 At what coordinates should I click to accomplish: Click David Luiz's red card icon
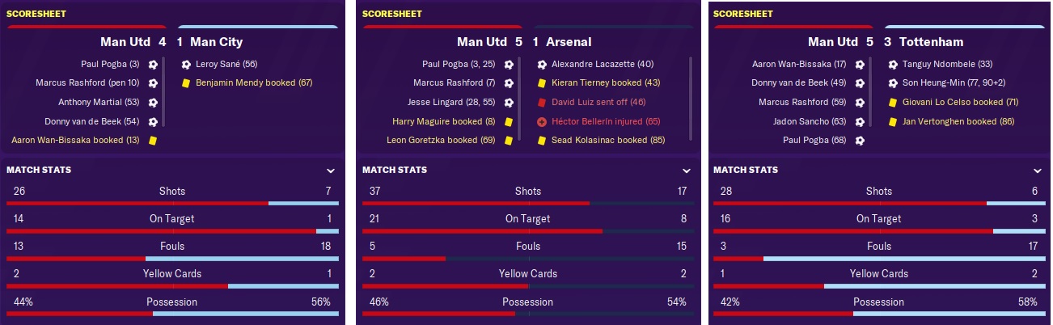coord(543,102)
